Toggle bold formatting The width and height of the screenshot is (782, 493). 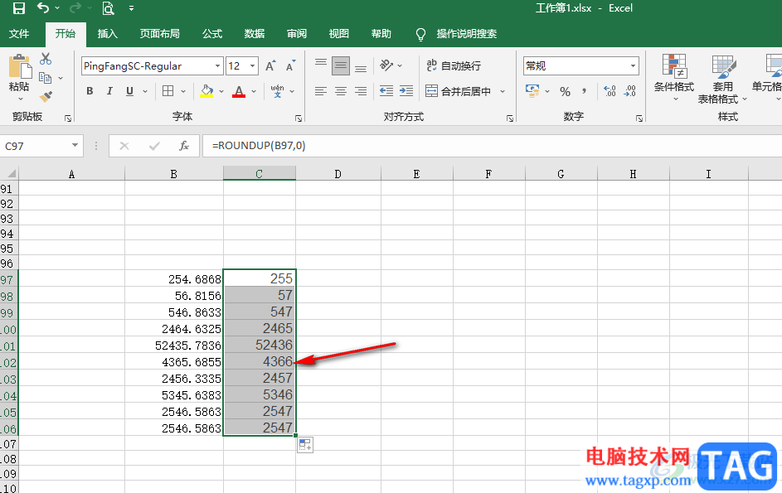click(x=90, y=91)
